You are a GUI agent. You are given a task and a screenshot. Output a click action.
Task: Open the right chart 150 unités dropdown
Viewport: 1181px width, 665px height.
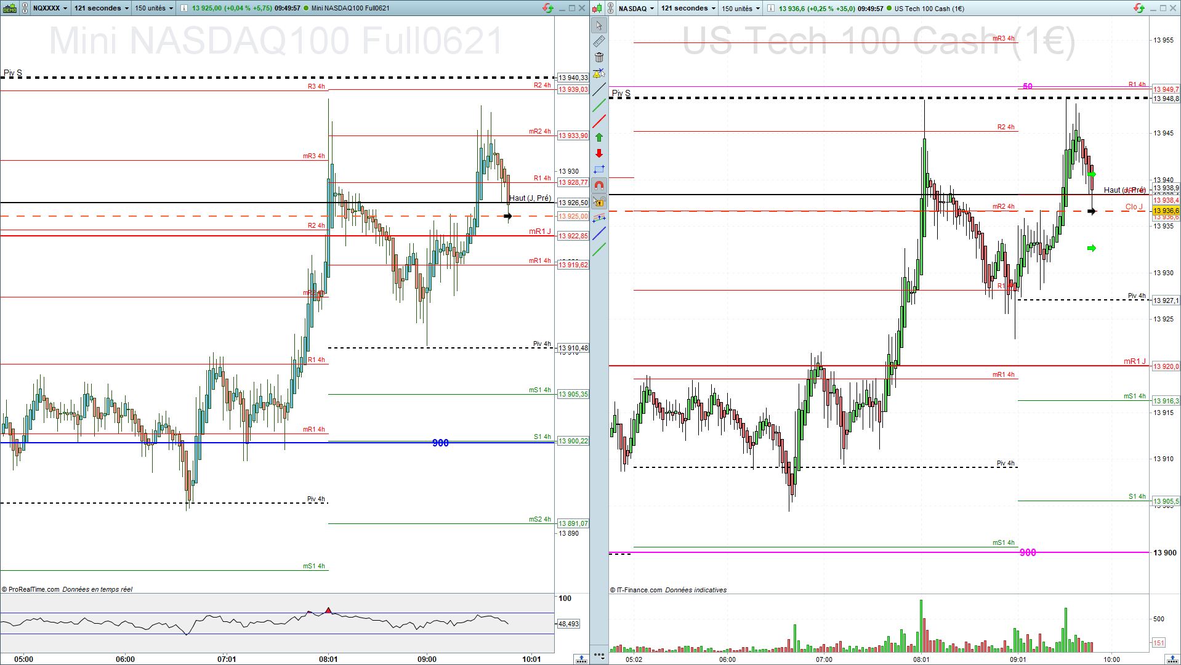741,8
